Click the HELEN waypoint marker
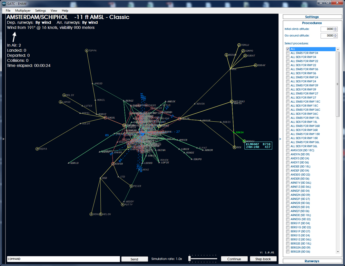The width and height of the screenshot is (345, 266). click(101, 214)
